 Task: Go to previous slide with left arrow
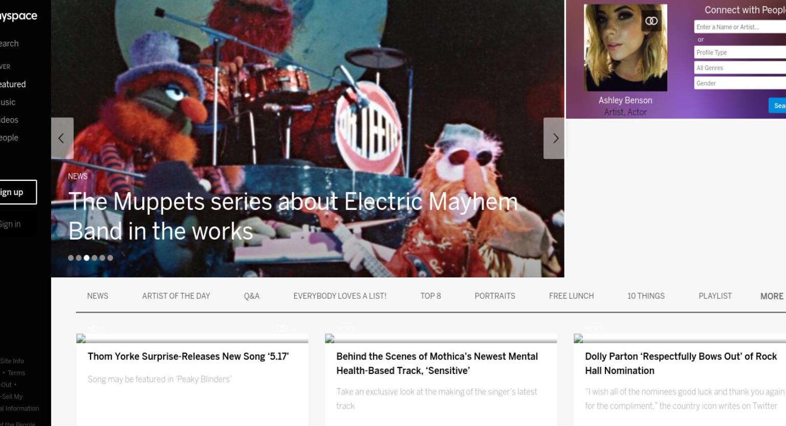point(62,138)
